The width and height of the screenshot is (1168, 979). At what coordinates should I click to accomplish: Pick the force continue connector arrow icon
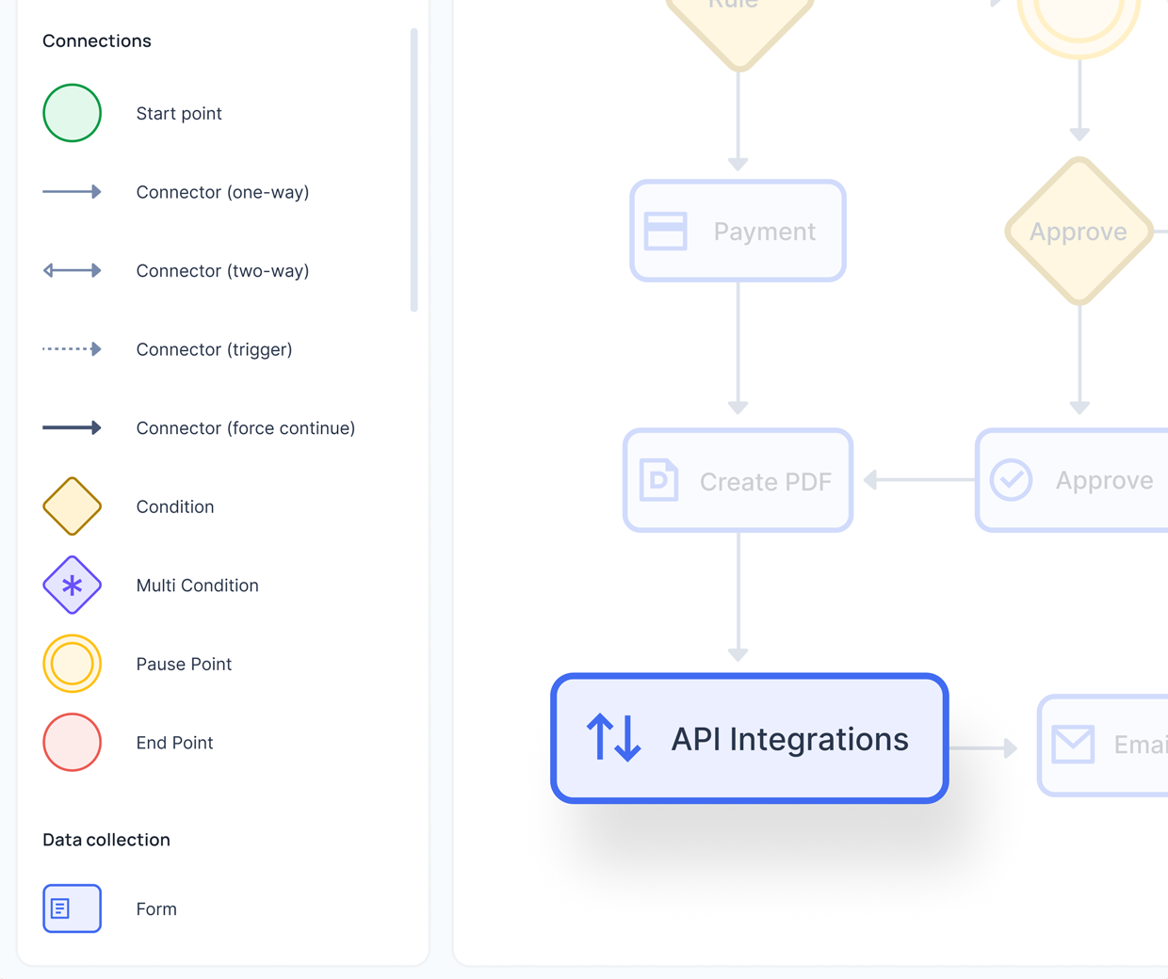[x=72, y=428]
